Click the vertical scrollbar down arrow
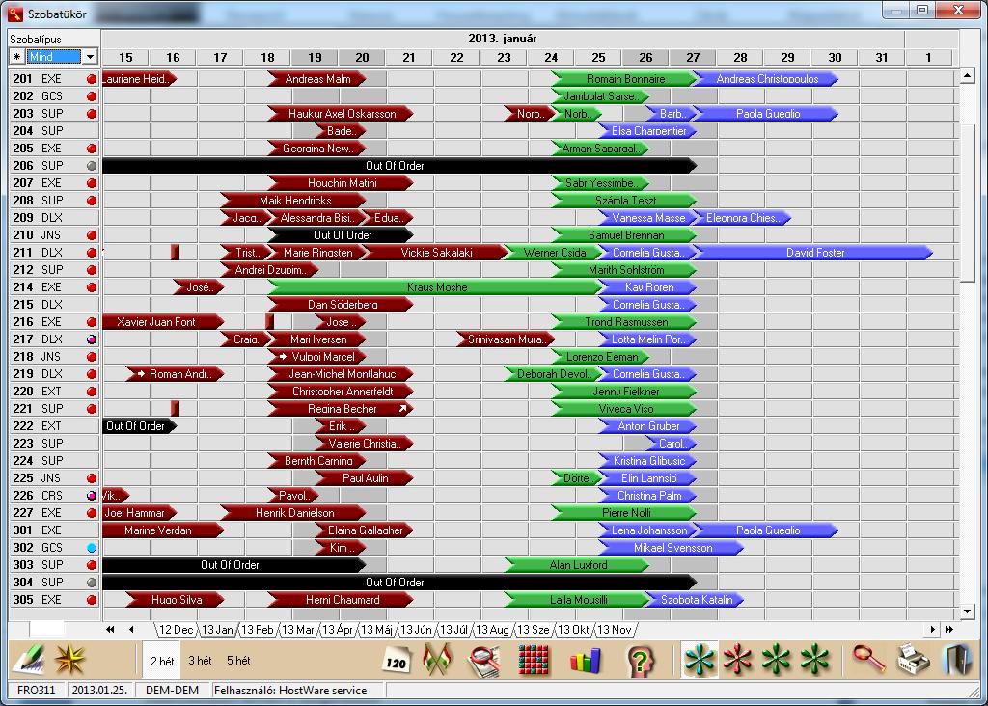Viewport: 988px width, 706px height. click(x=968, y=611)
